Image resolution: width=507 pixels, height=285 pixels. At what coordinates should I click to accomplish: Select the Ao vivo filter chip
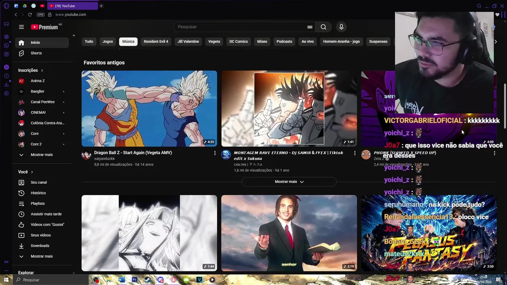point(308,42)
